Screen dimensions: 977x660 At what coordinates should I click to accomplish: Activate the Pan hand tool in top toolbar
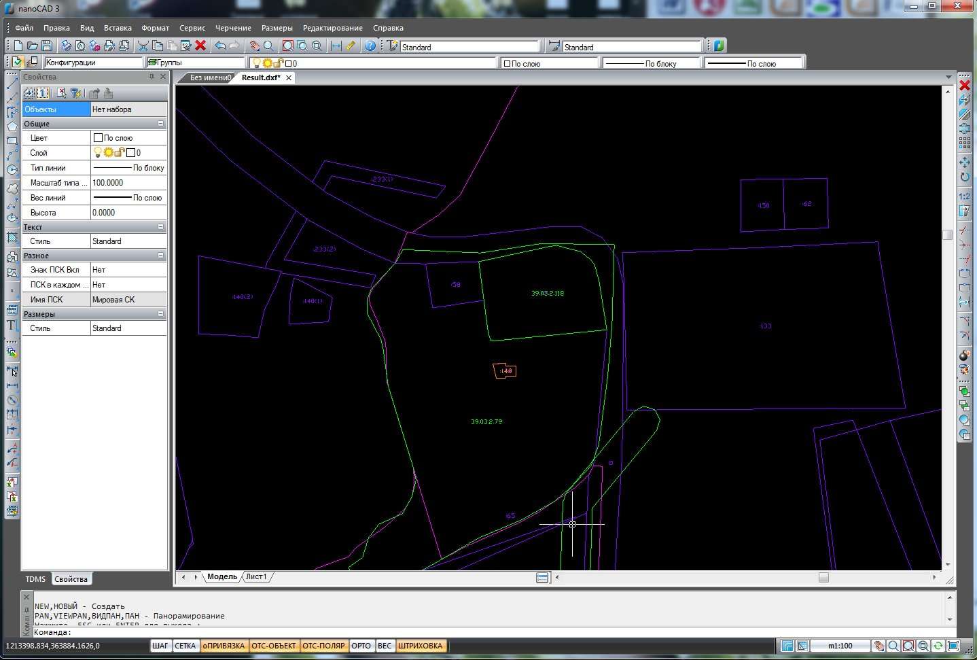255,46
